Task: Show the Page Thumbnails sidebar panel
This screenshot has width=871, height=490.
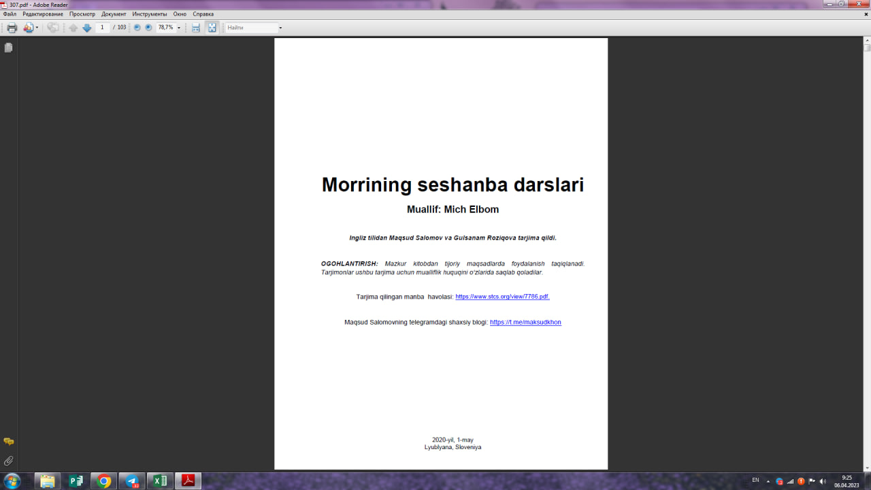Action: pos(7,47)
